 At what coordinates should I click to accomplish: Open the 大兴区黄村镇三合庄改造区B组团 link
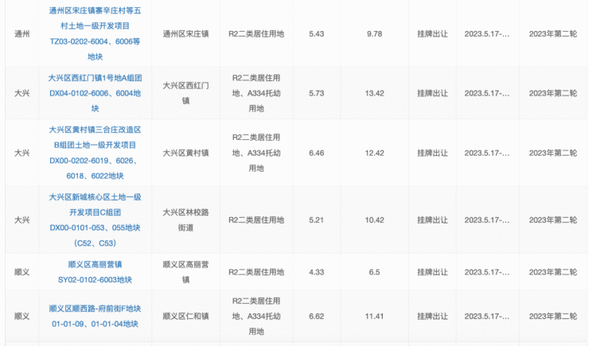[x=95, y=152]
